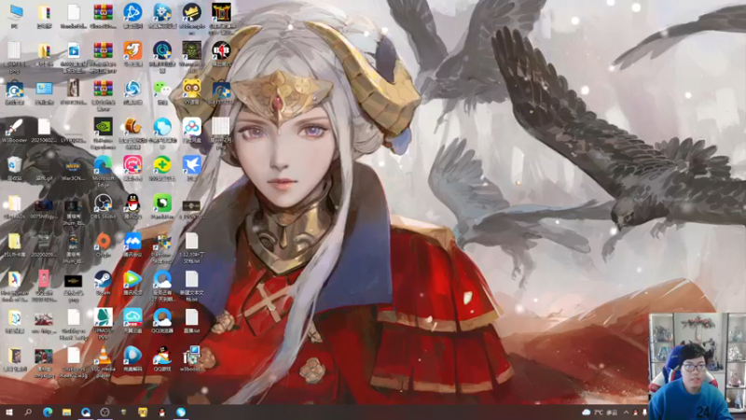Open OBS Studio desktop shortcut
746x420 pixels.
(104, 203)
